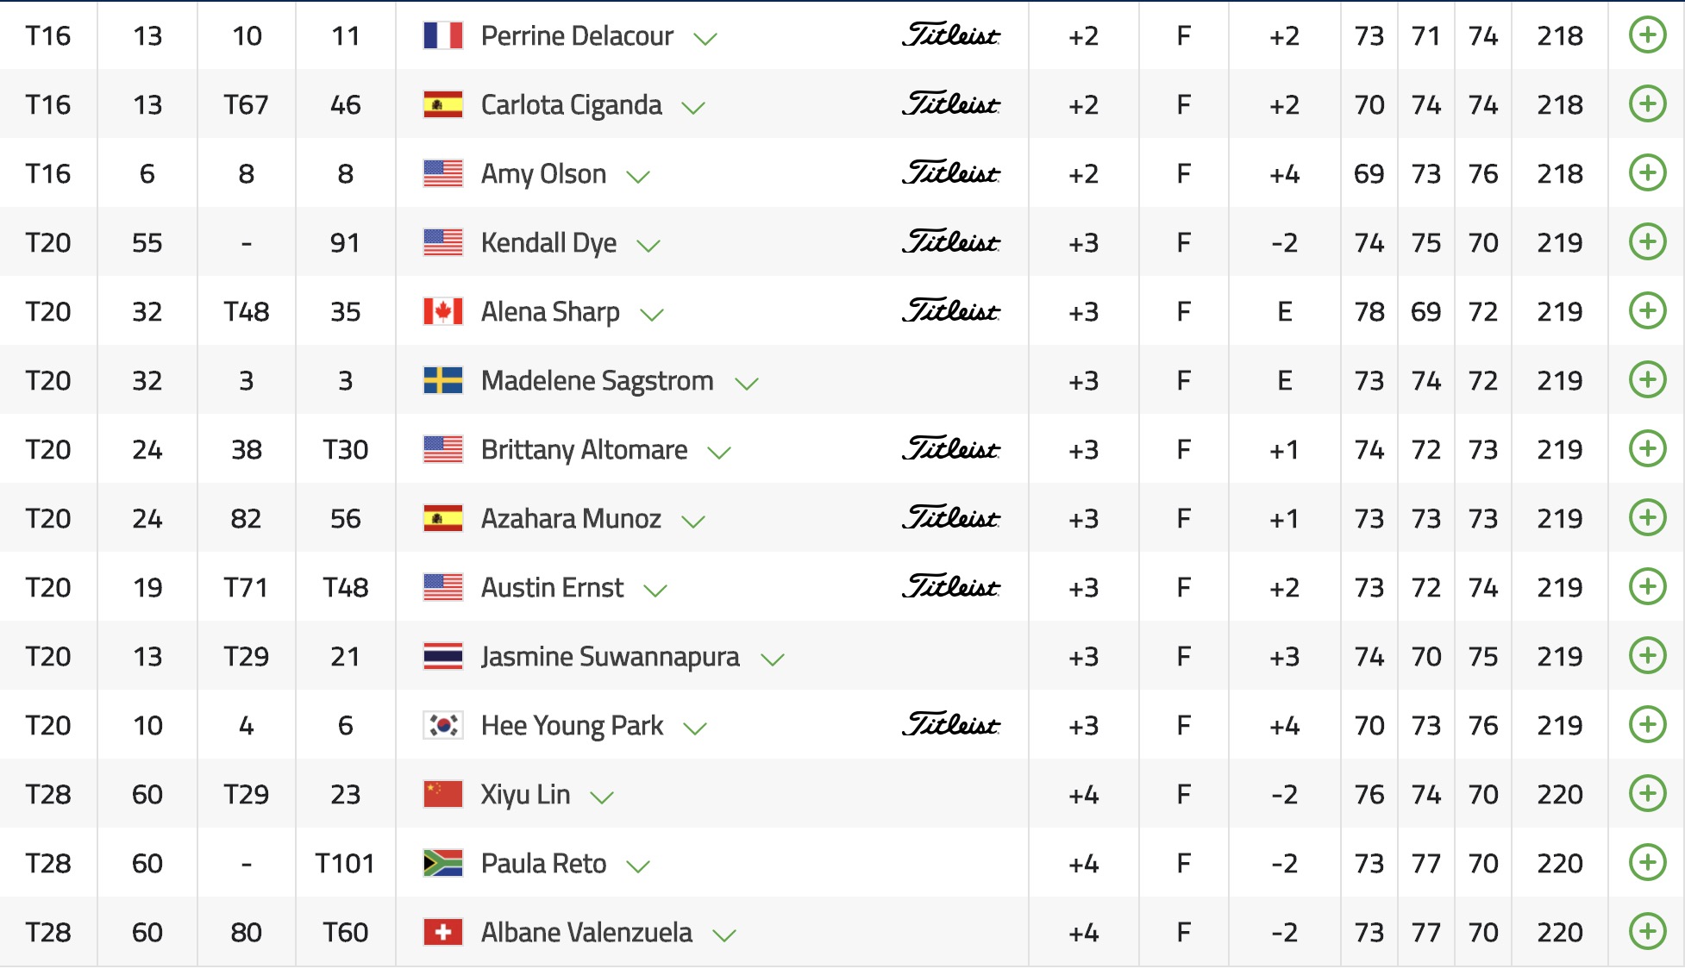Add Albane Valenzuela via green plus icon
Screen dimensions: 1685x969
pos(1647,932)
